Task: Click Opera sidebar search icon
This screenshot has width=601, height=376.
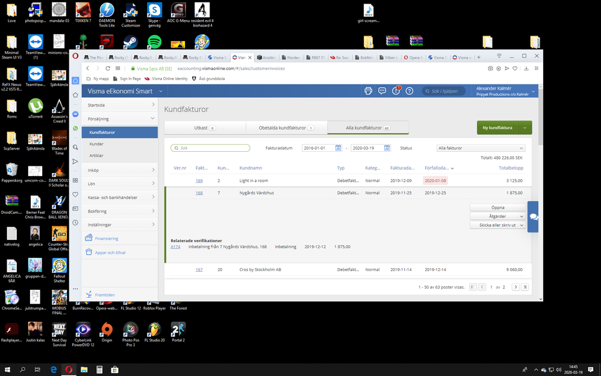Action: [x=75, y=148]
